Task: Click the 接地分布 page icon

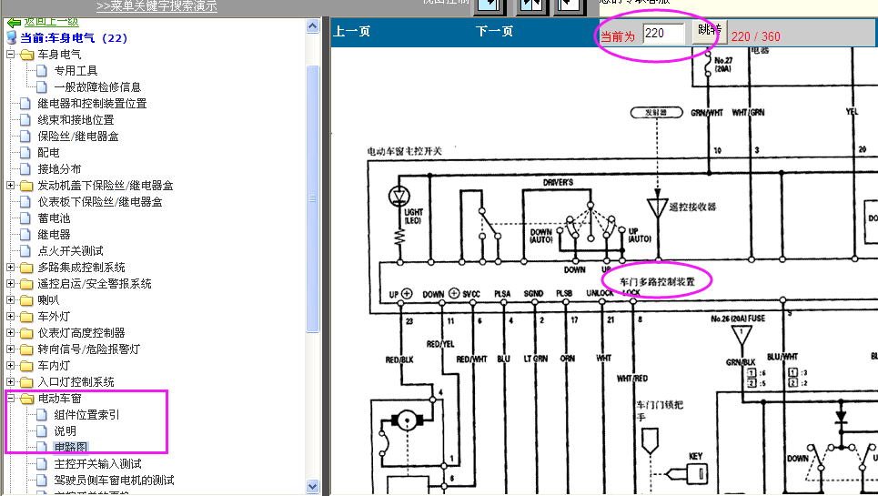Action: 25,168
